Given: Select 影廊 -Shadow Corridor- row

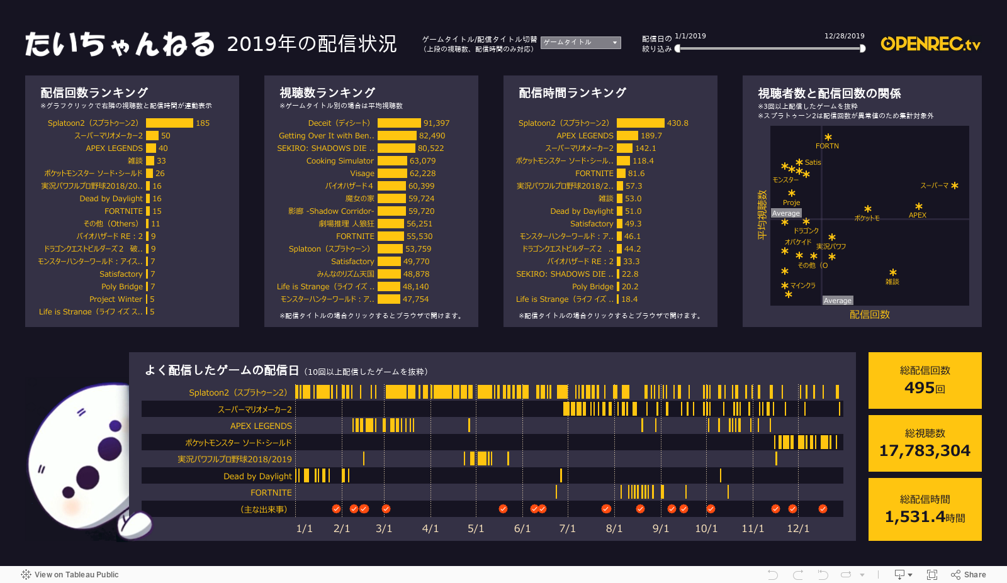Looking at the screenshot, I should (365, 211).
